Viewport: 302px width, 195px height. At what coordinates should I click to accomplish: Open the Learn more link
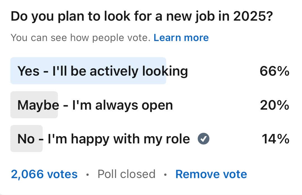point(181,38)
